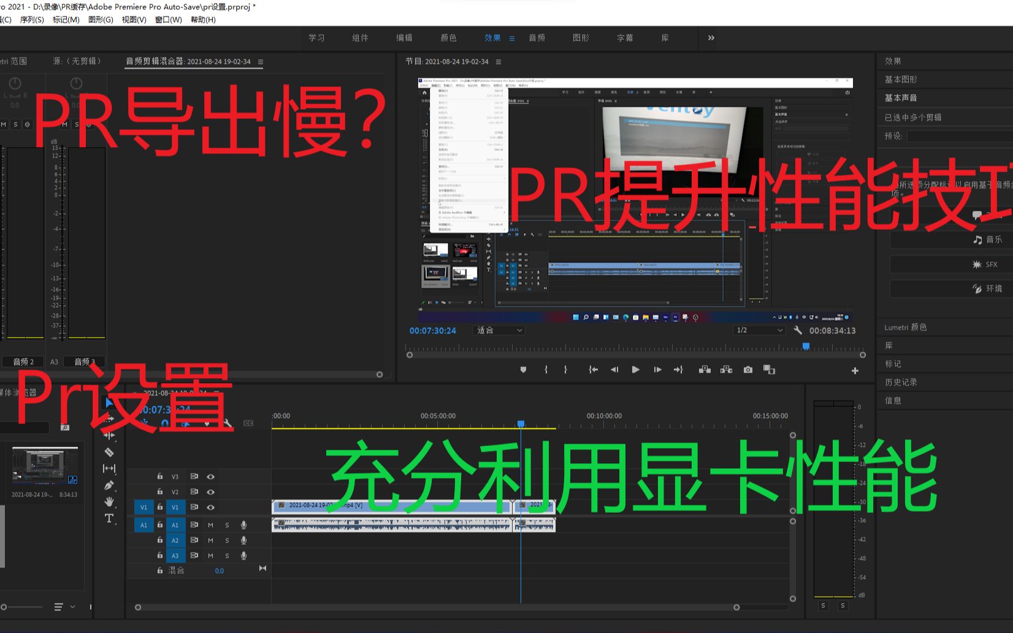This screenshot has width=1013, height=633.
Task: Play the program monitor preview
Action: (x=635, y=370)
